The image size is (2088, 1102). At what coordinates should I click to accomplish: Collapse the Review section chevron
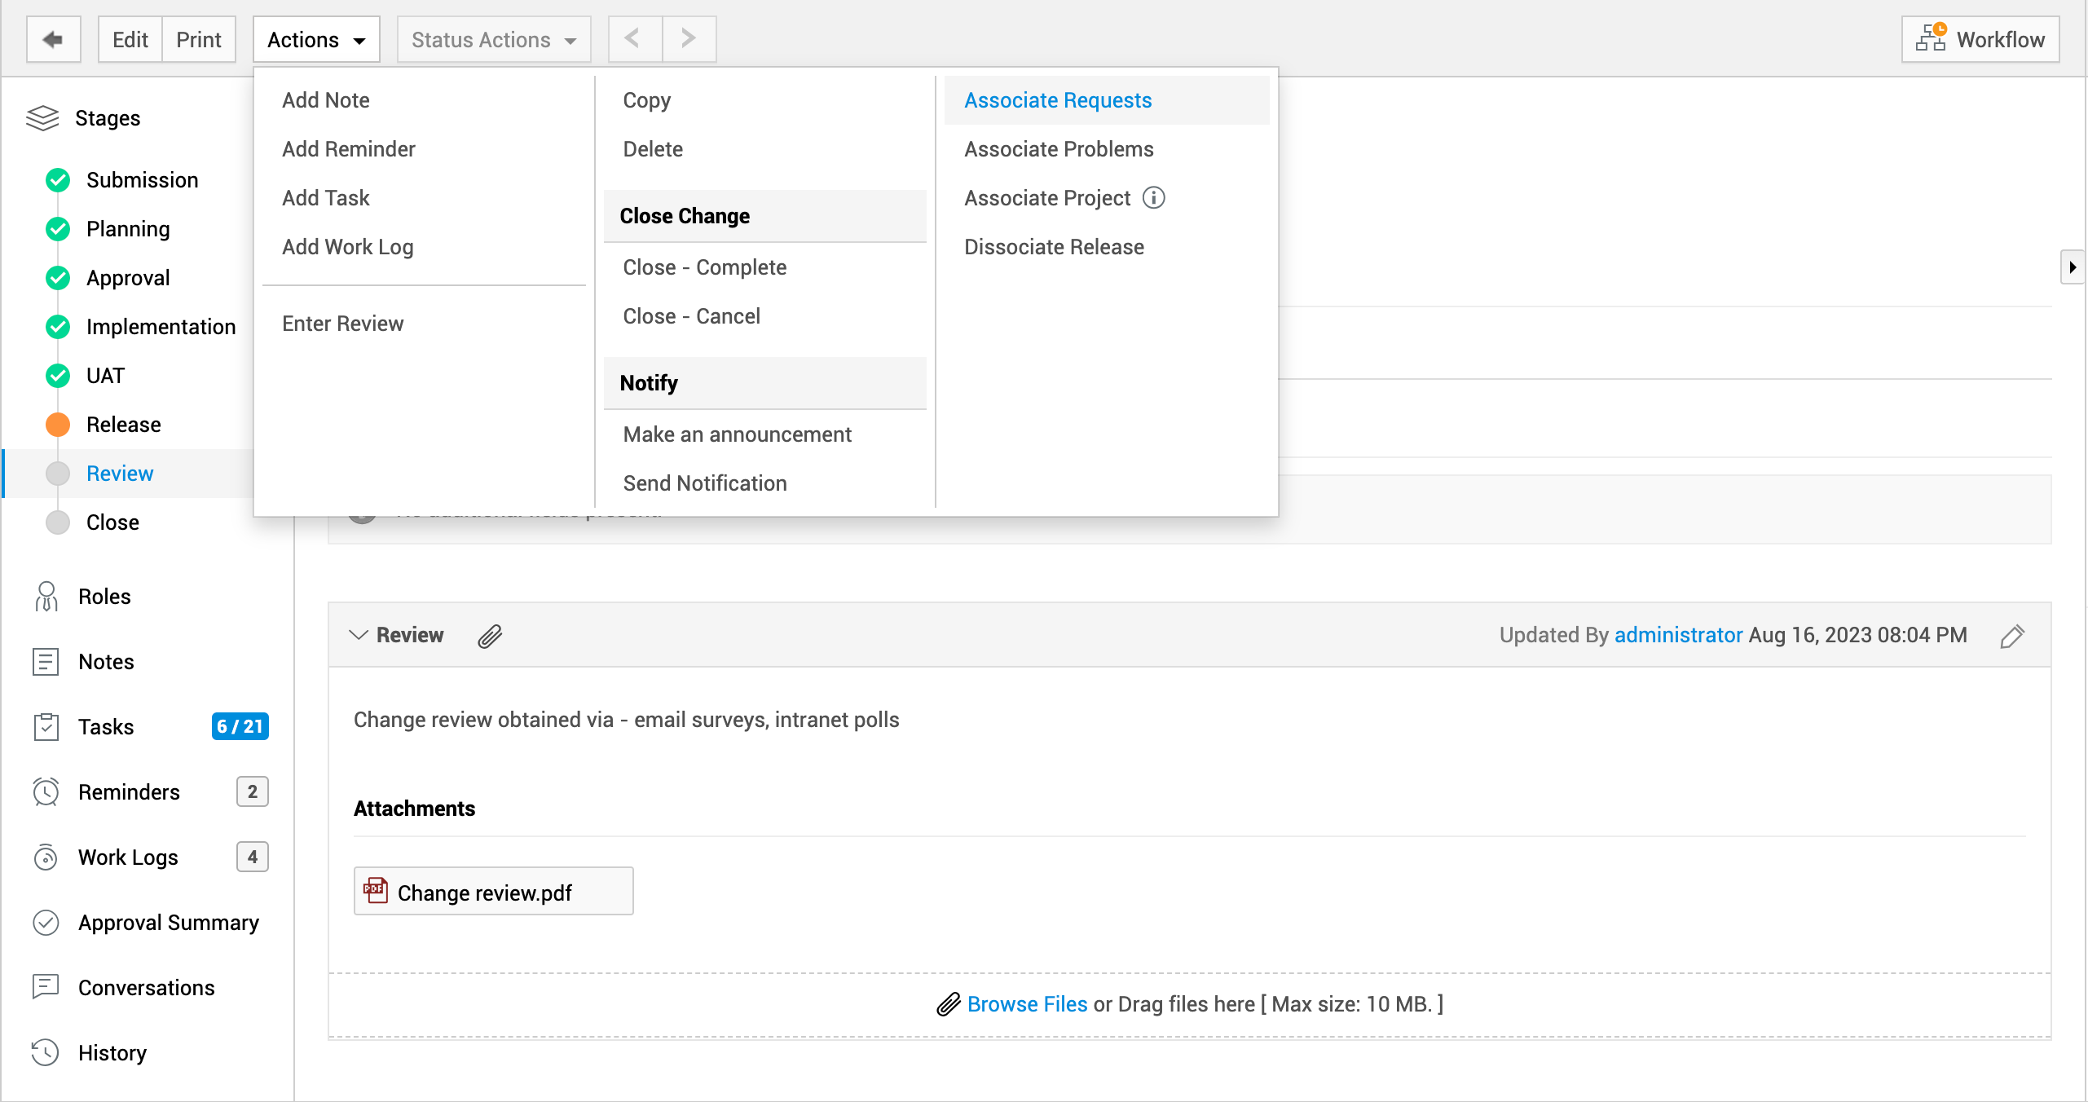tap(358, 635)
